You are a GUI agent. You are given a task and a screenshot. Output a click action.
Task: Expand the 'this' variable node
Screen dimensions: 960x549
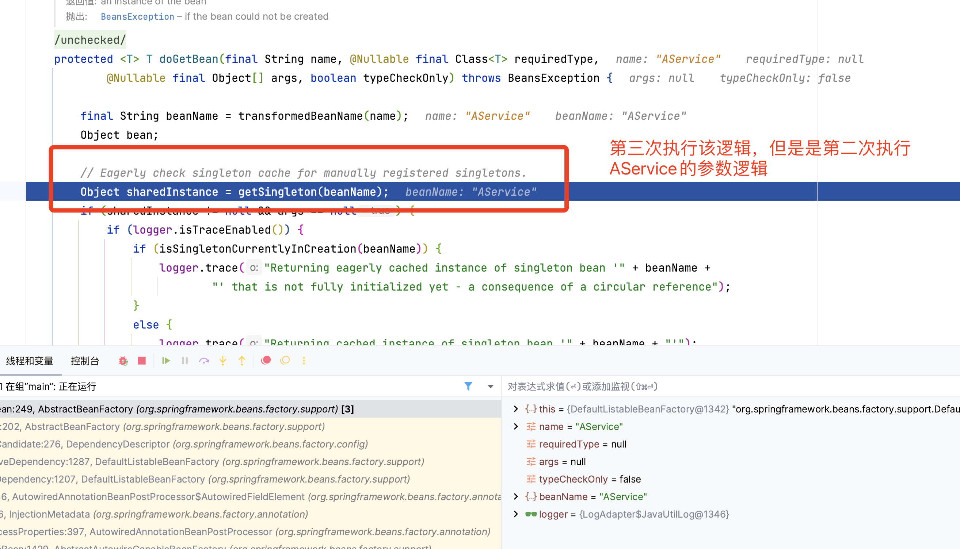click(x=516, y=409)
